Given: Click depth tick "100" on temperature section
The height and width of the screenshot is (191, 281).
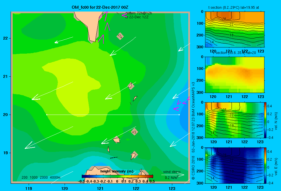Looking at the screenshot, I should pos(200,23).
